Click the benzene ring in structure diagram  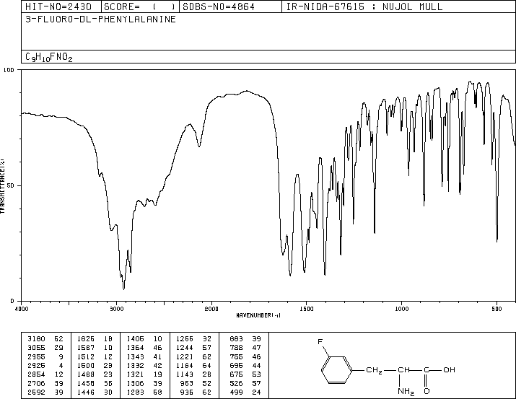pos(336,370)
